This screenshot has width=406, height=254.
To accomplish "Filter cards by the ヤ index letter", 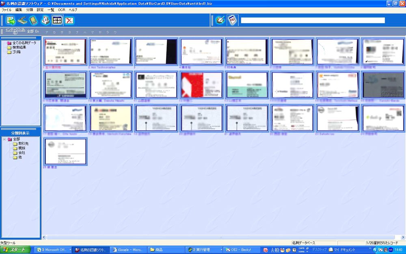I will [x=100, y=33].
